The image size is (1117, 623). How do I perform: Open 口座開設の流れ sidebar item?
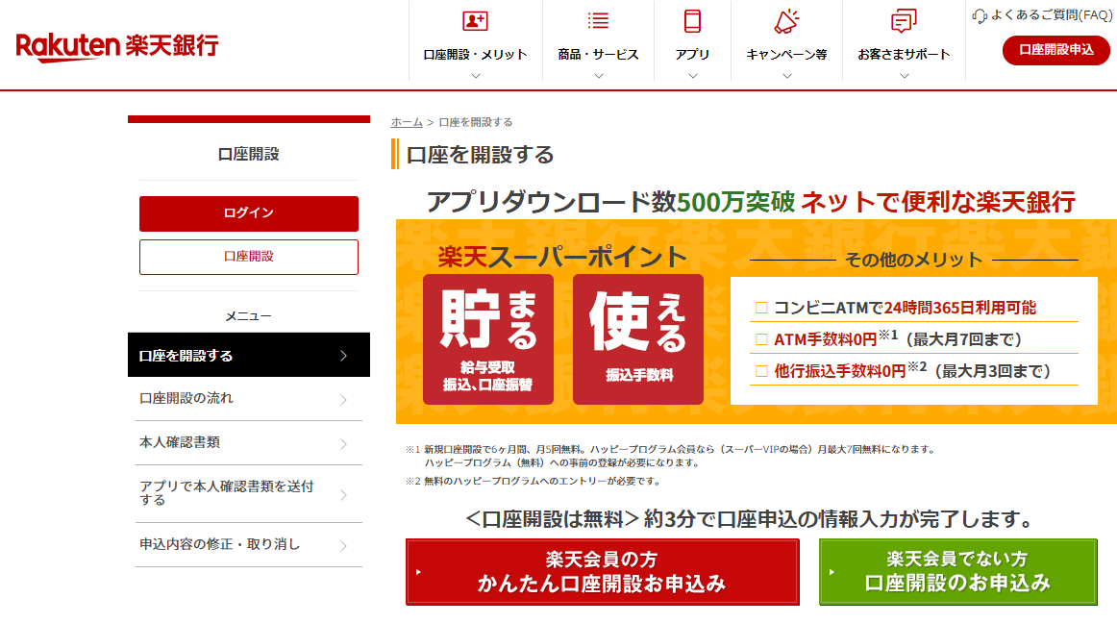249,399
